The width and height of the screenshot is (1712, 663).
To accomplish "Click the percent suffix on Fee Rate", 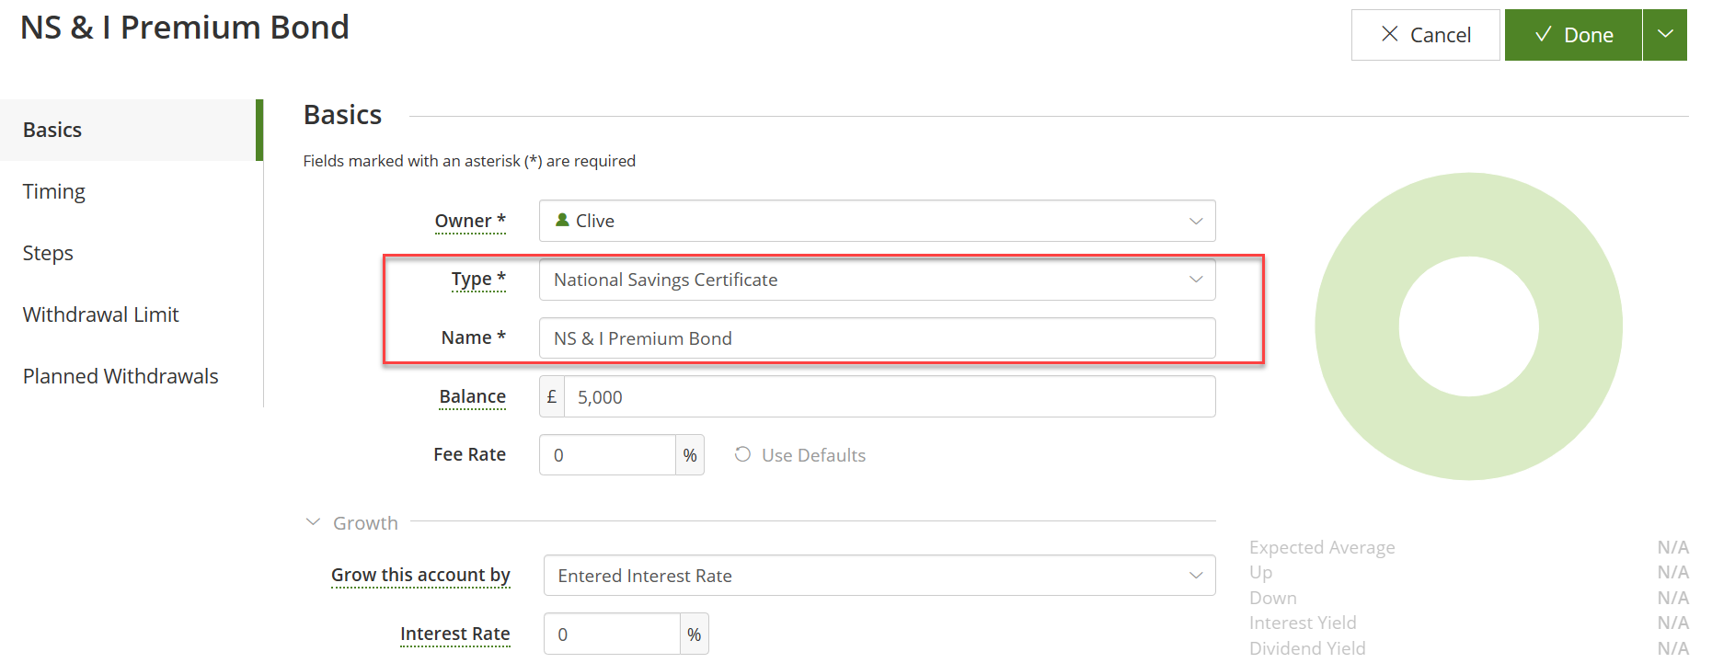I will tap(690, 455).
